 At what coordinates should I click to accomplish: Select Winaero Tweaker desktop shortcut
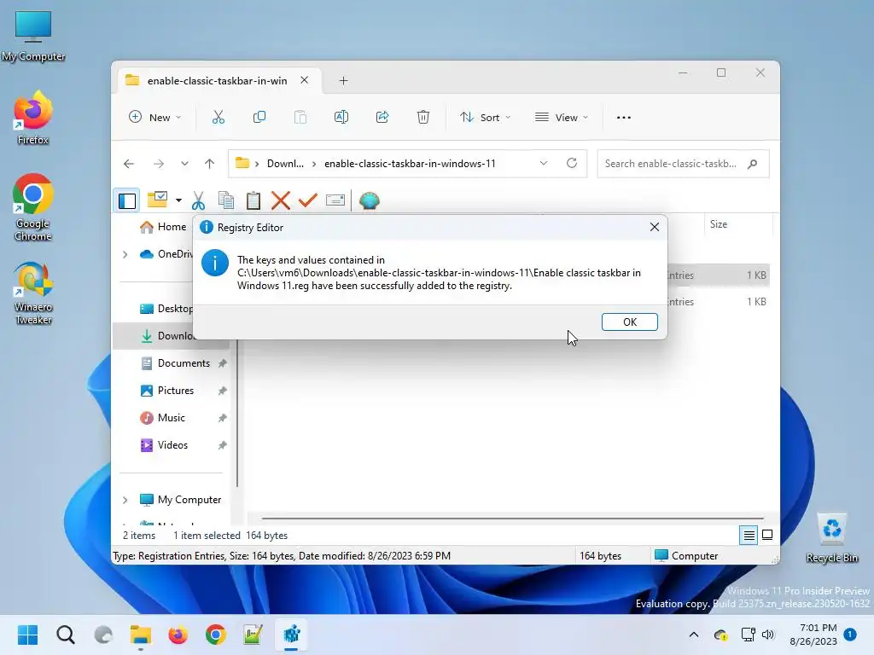pos(33,293)
